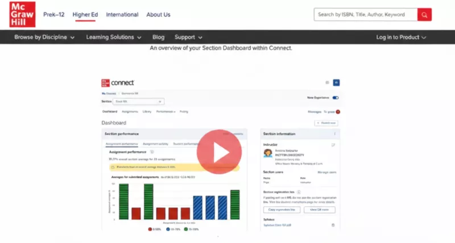455x243 pixels.
Task: Click the caption 'An overview of your Section Dashboard within Connect.'
Action: pyautogui.click(x=221, y=48)
